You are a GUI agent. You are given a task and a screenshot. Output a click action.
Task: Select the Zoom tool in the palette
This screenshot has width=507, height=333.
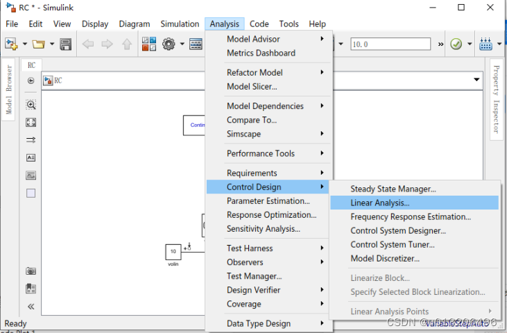pyautogui.click(x=31, y=105)
